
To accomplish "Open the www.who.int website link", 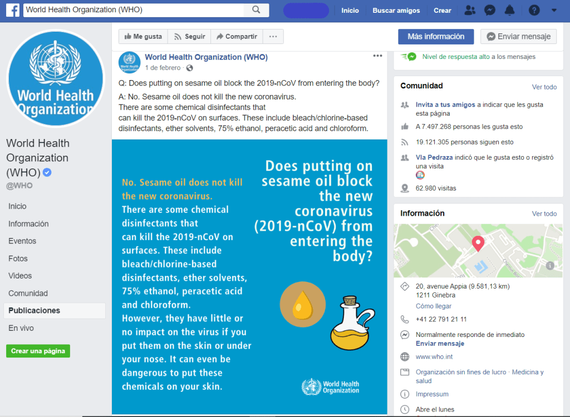I will pos(434,356).
